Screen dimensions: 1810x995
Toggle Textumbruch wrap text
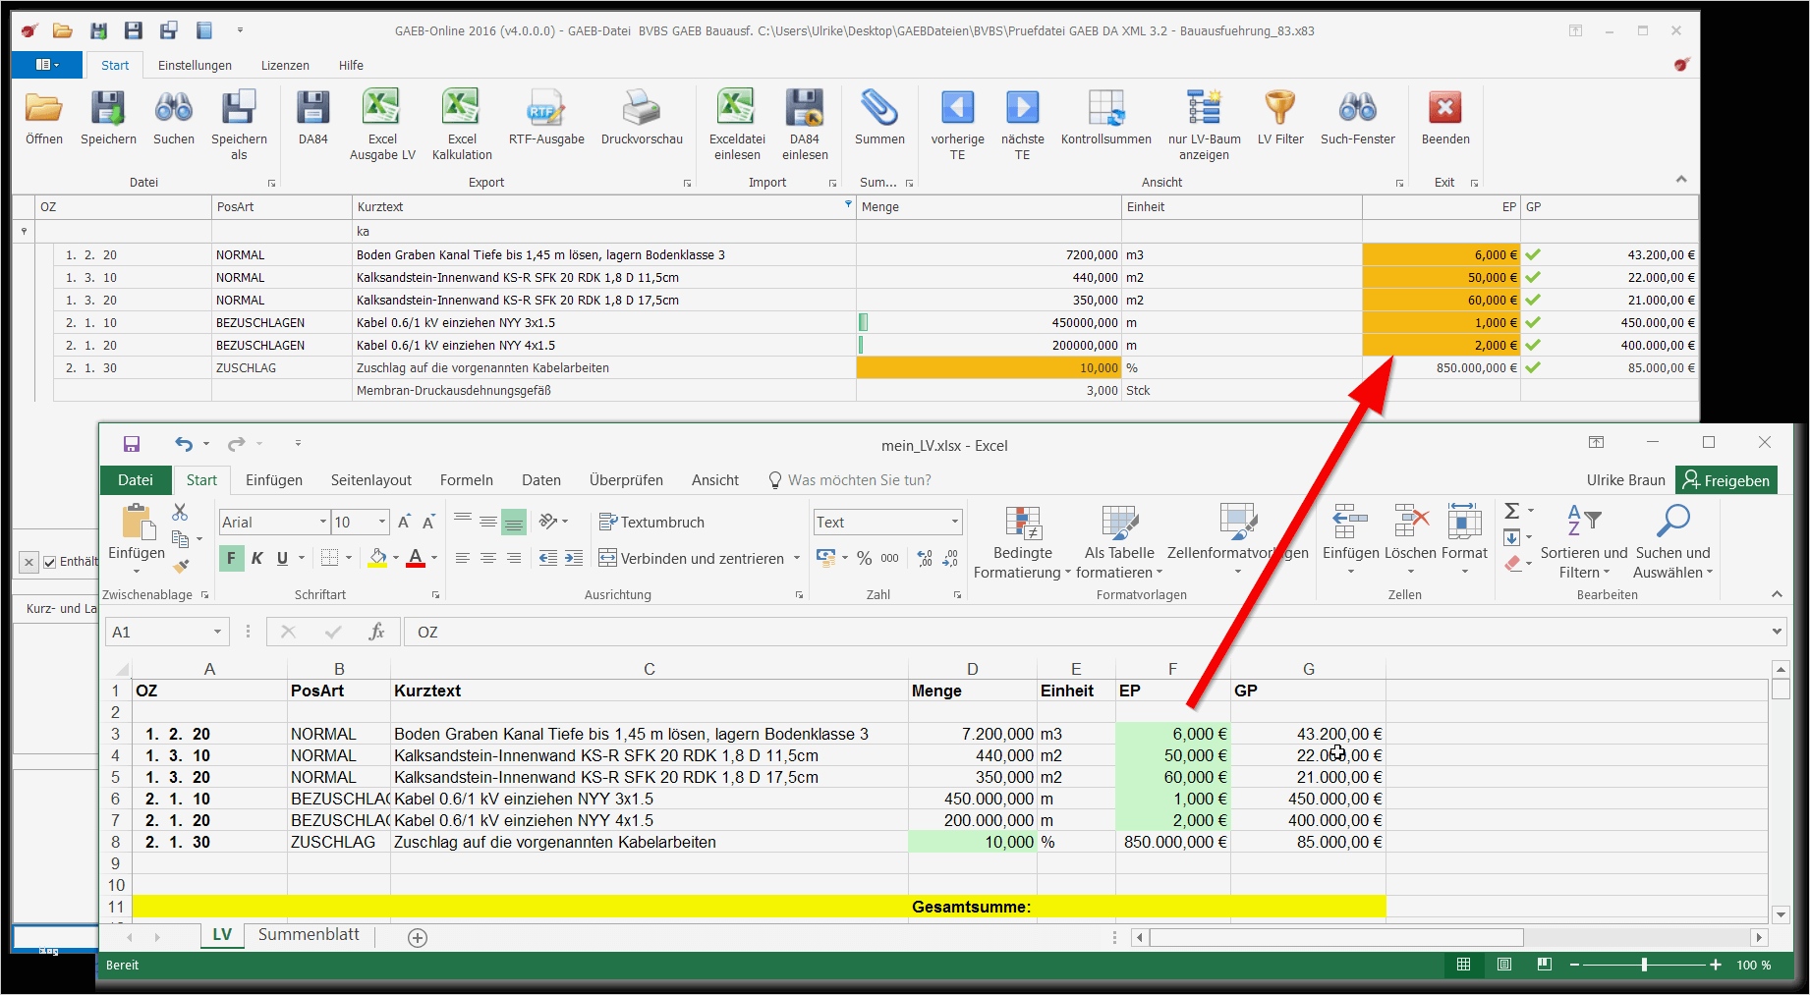(651, 522)
